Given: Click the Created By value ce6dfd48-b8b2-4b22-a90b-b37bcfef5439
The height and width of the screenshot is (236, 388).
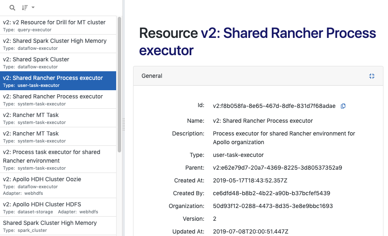Looking at the screenshot, I should point(271,193).
